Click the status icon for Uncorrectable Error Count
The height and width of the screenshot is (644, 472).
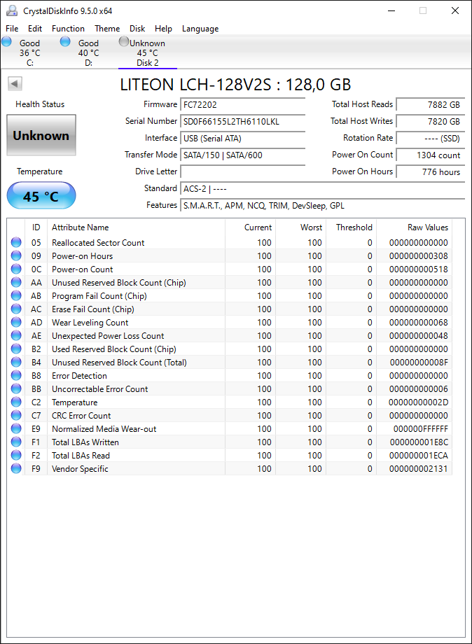pos(16,388)
